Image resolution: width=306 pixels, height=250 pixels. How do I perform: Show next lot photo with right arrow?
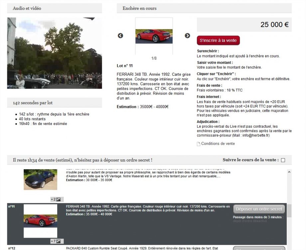(187, 36)
